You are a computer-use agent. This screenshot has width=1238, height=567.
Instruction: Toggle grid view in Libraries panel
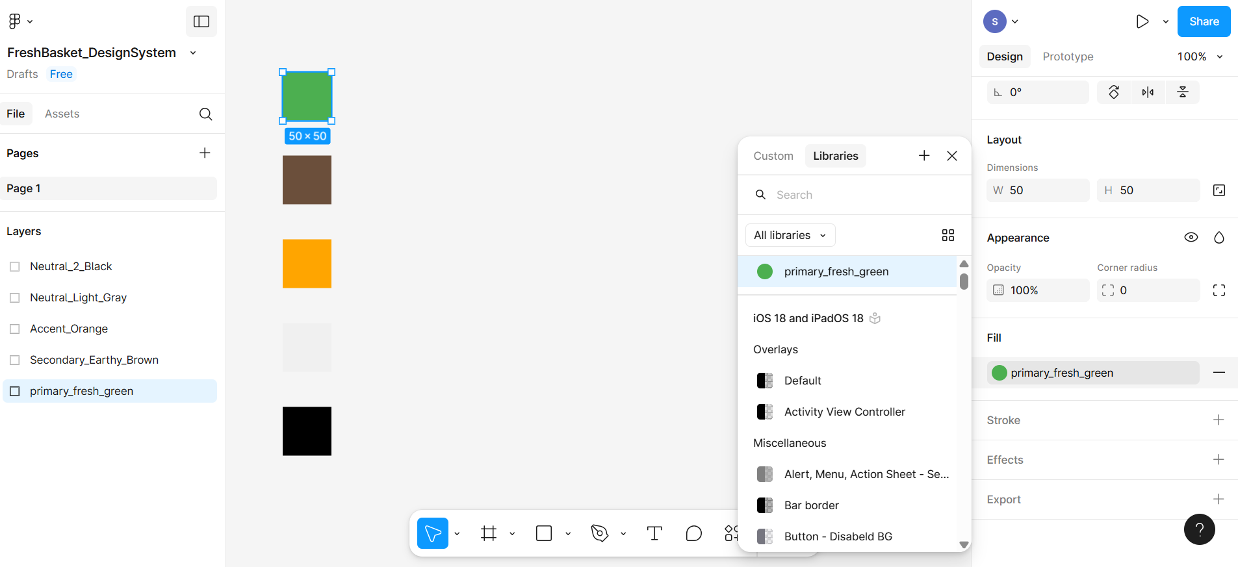click(x=948, y=235)
